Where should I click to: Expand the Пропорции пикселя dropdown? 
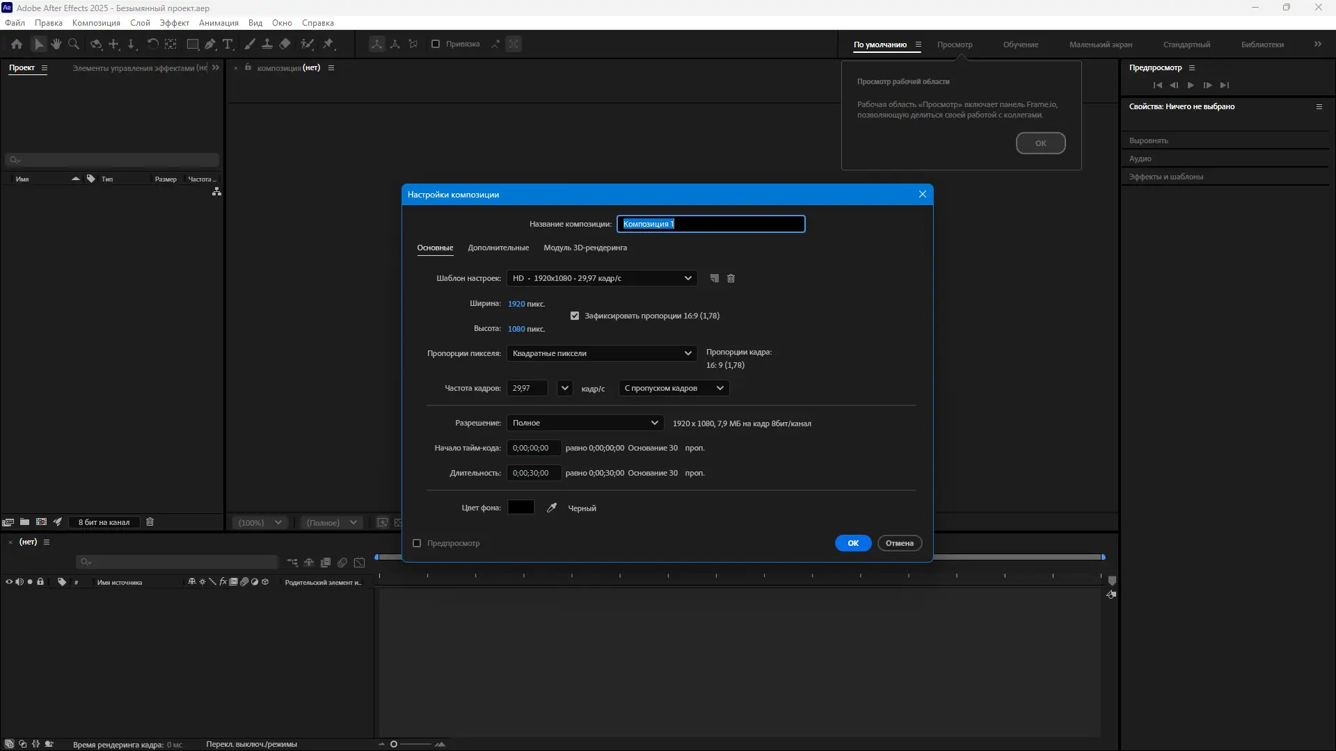(602, 353)
